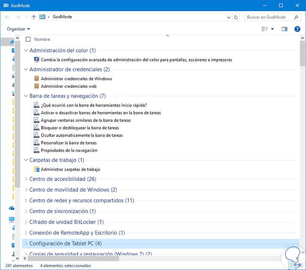Expand the Cifrado de unidad BitLocker group

tap(26, 222)
